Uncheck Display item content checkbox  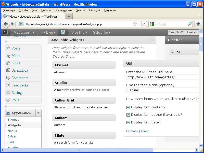tap(128, 107)
